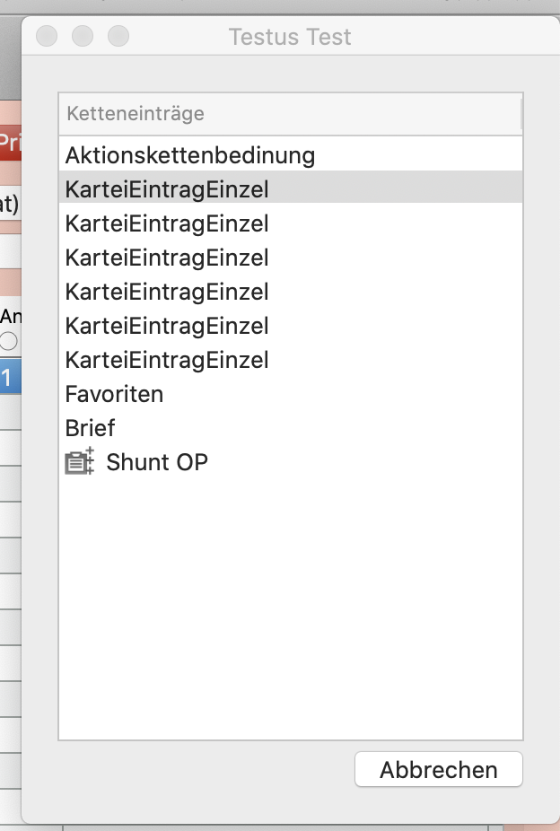Pick the fourth KarteiEintragEinzel entry
The width and height of the screenshot is (560, 831).
pos(167,292)
